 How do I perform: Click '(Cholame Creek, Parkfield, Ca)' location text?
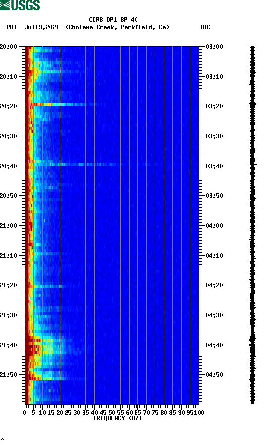[117, 27]
